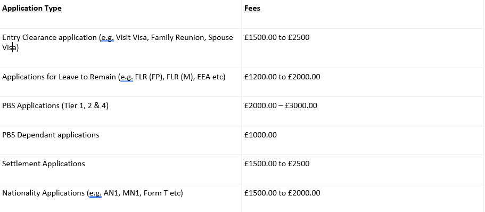Select the £1500.00 to £2500 Entry Clearance fee

coord(277,37)
